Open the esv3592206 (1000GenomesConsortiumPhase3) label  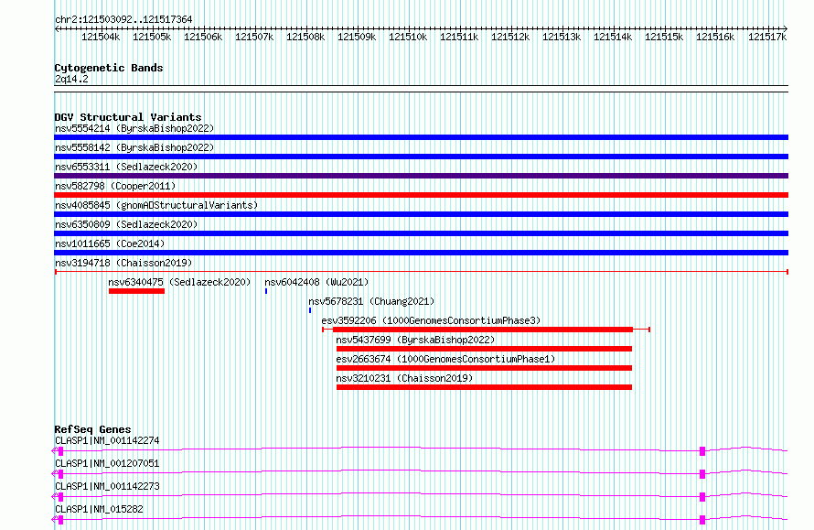[431, 320]
